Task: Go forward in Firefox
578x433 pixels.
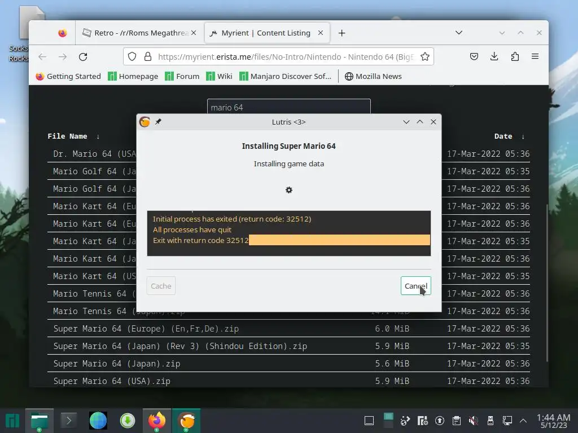Action: click(x=63, y=57)
